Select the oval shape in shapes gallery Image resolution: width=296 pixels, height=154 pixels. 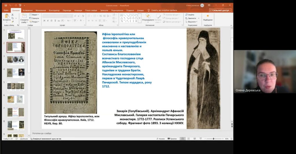pos(133,16)
